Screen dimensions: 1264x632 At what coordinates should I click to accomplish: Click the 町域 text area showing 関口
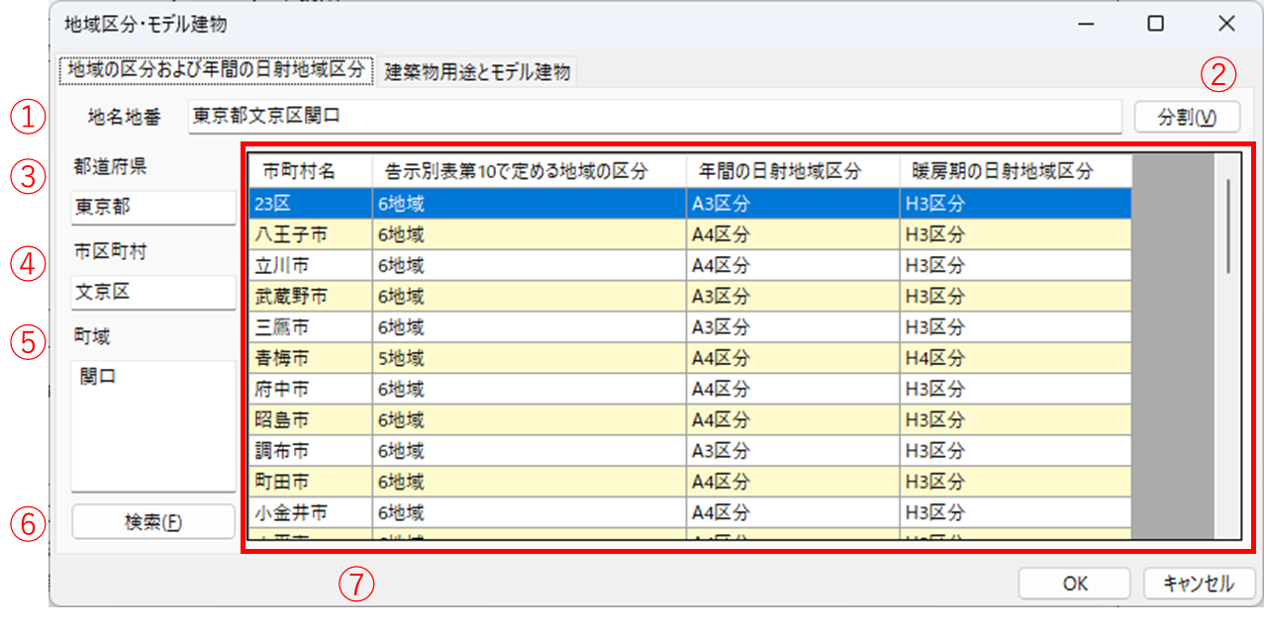pos(152,425)
